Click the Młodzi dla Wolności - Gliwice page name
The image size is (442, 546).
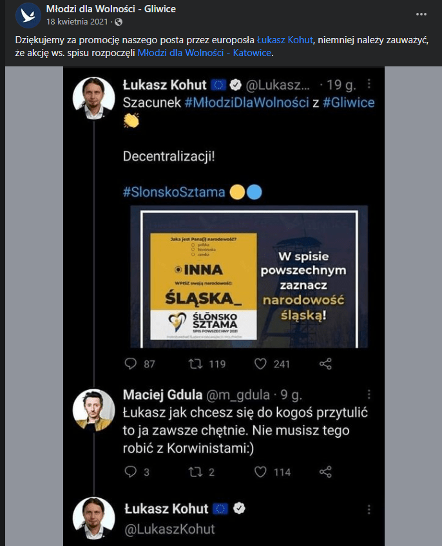[111, 9]
